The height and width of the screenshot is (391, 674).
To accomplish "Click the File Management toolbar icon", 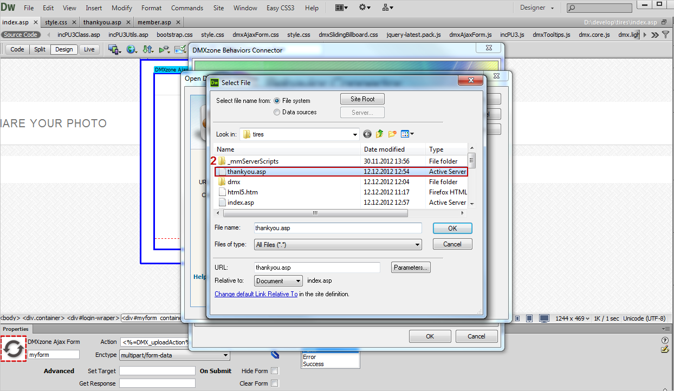I will (x=115, y=49).
